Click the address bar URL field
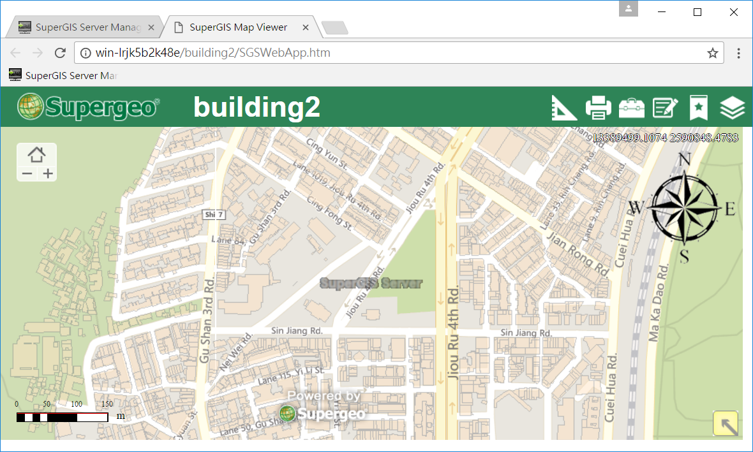Image resolution: width=753 pixels, height=452 pixels. [399, 53]
